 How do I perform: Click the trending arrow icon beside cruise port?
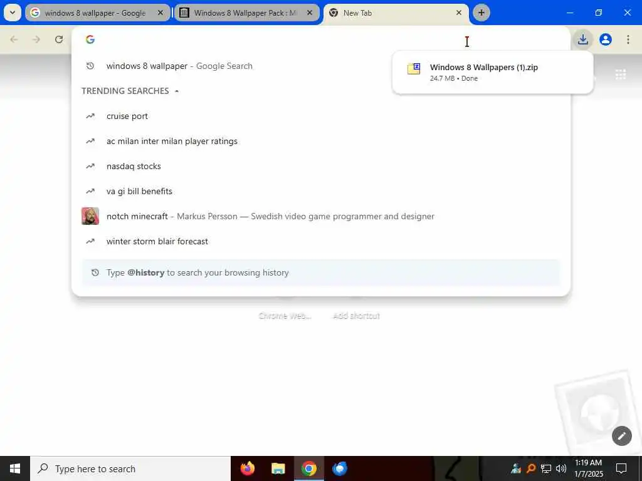point(90,116)
